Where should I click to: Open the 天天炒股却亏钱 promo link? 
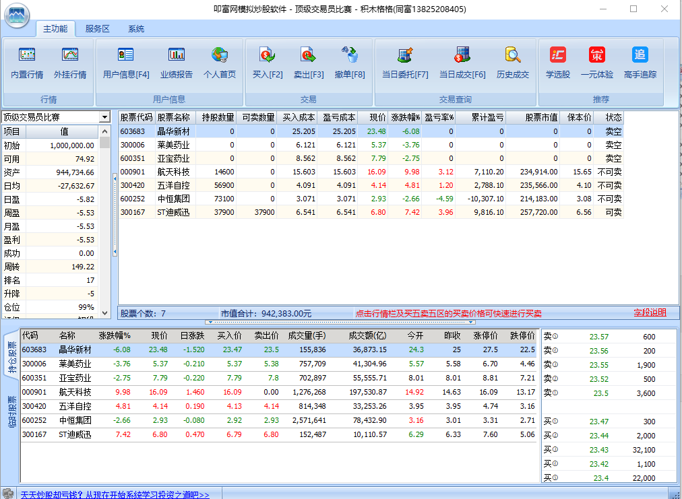pos(115,494)
